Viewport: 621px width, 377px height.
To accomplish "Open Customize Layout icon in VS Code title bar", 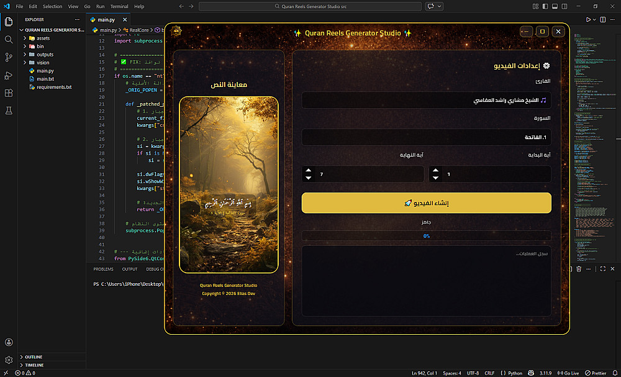I will (535, 6).
